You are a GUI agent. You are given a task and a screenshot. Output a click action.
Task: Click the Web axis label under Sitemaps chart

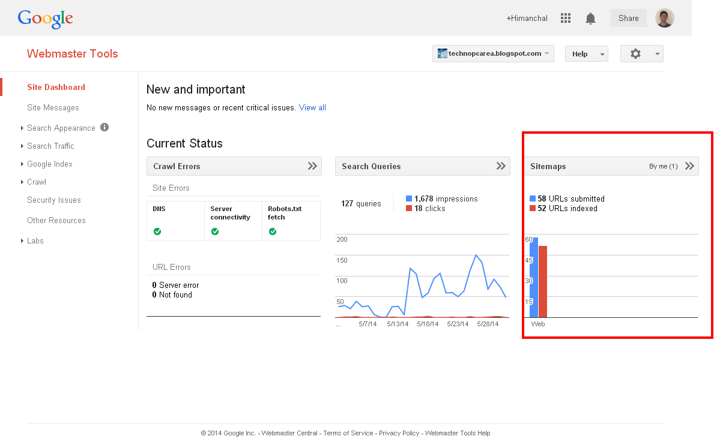point(538,324)
